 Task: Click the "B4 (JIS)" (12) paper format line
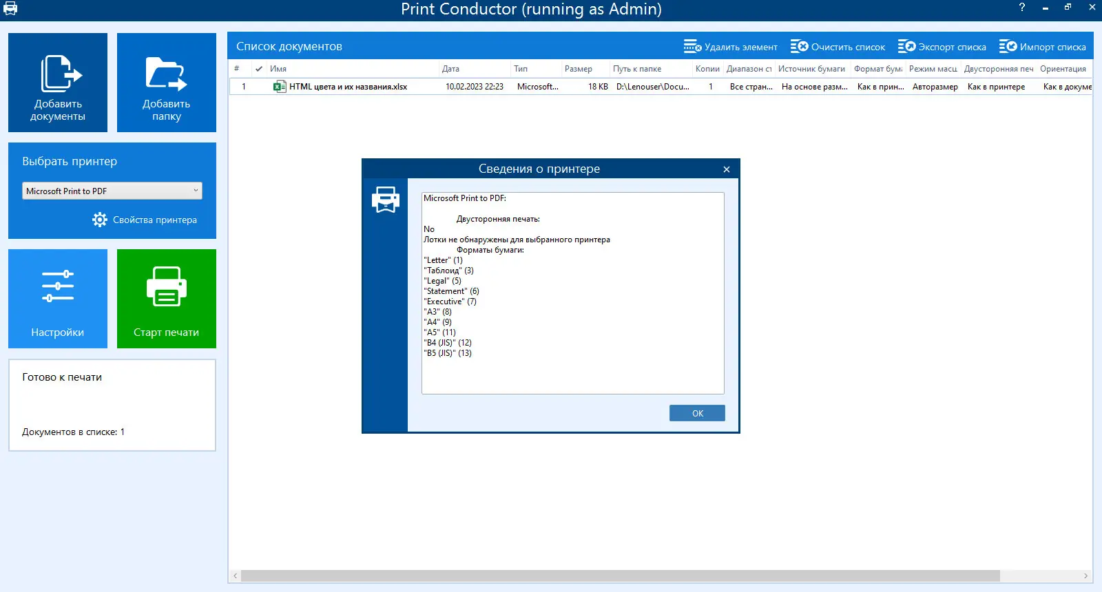pyautogui.click(x=448, y=343)
